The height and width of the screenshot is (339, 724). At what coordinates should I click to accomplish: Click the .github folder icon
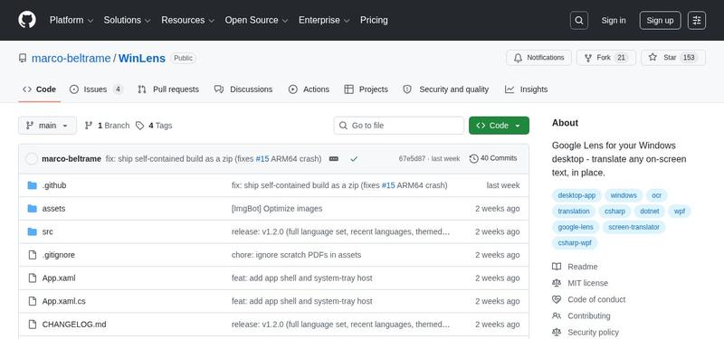[32, 185]
